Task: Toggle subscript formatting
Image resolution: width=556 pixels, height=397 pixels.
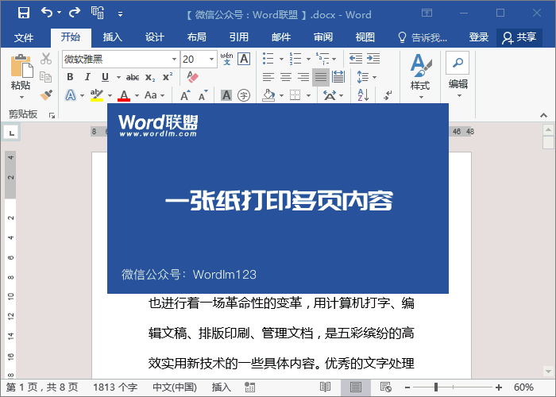Action: (150, 77)
